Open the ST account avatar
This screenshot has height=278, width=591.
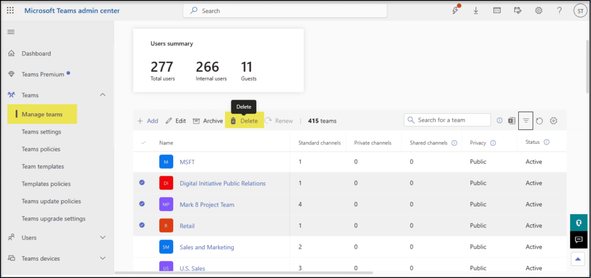(579, 11)
